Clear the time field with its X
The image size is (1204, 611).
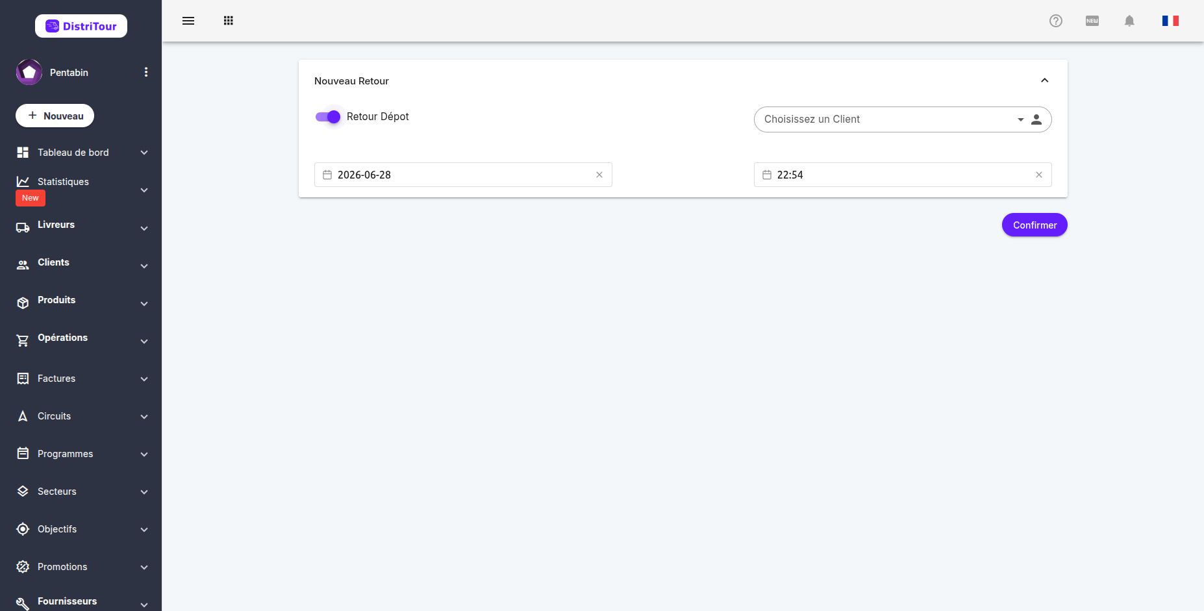[x=1039, y=175]
